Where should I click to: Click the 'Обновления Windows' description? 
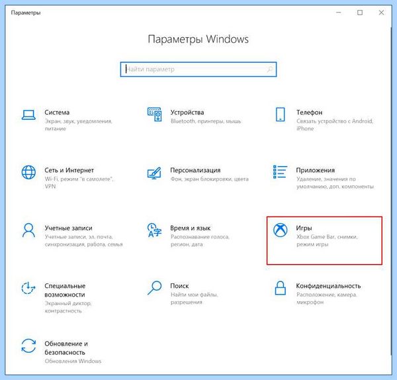coord(73,361)
